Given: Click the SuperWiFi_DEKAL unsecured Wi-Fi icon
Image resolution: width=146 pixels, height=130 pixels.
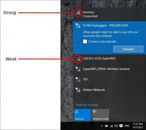Looking at the screenshot, I should [78, 69].
